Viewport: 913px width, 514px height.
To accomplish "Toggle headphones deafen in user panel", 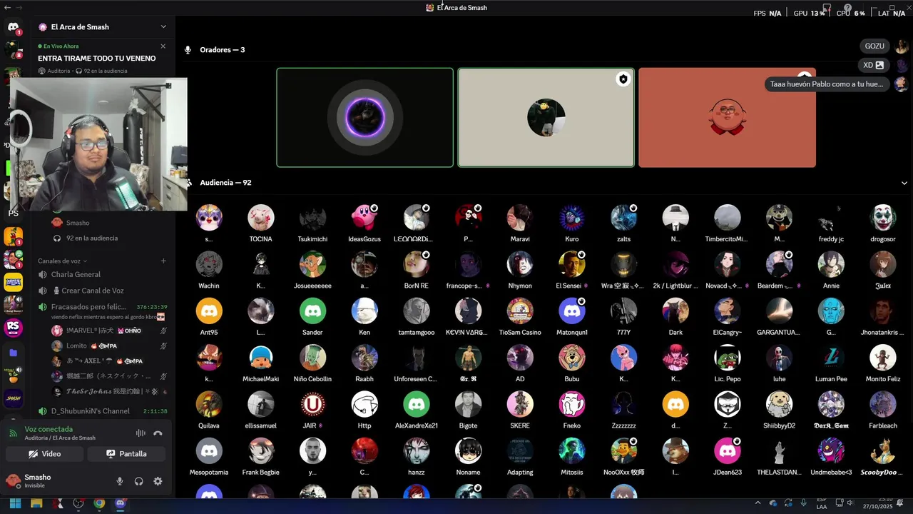I will coord(139,481).
